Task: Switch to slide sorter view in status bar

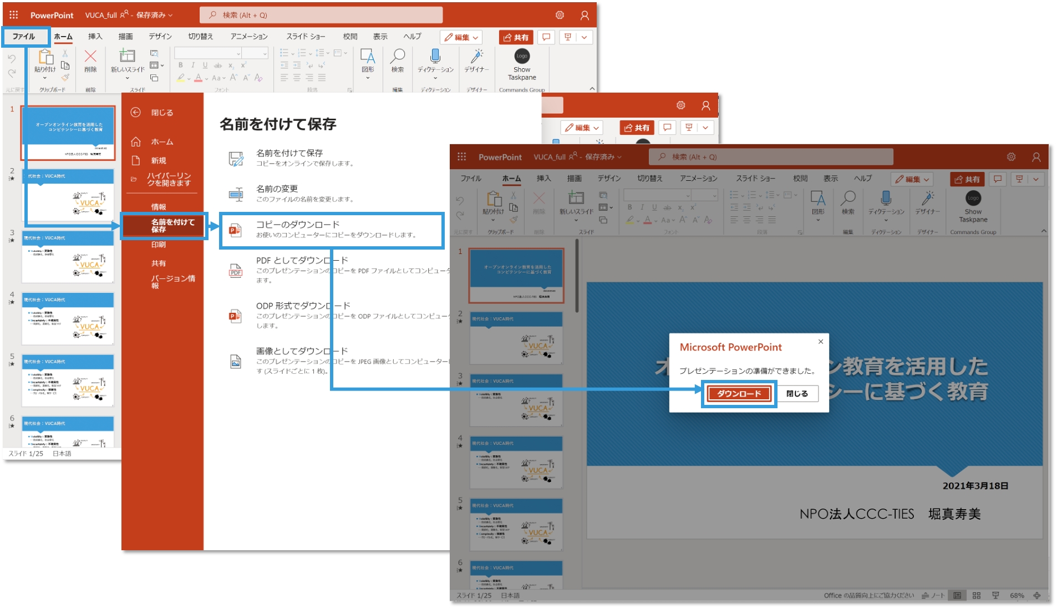Action: point(977,595)
